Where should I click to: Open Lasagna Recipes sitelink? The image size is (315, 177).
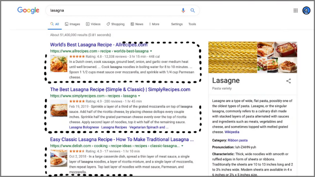coord(114,127)
